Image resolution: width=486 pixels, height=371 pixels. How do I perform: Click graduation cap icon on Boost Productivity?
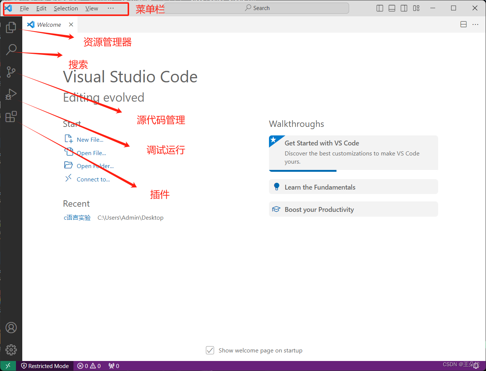click(x=276, y=209)
